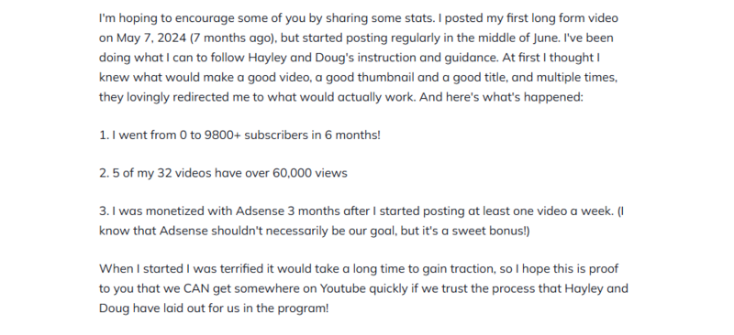The width and height of the screenshot is (734, 335).
Task: Click list item 2 about 32 videos
Action: 223,173
